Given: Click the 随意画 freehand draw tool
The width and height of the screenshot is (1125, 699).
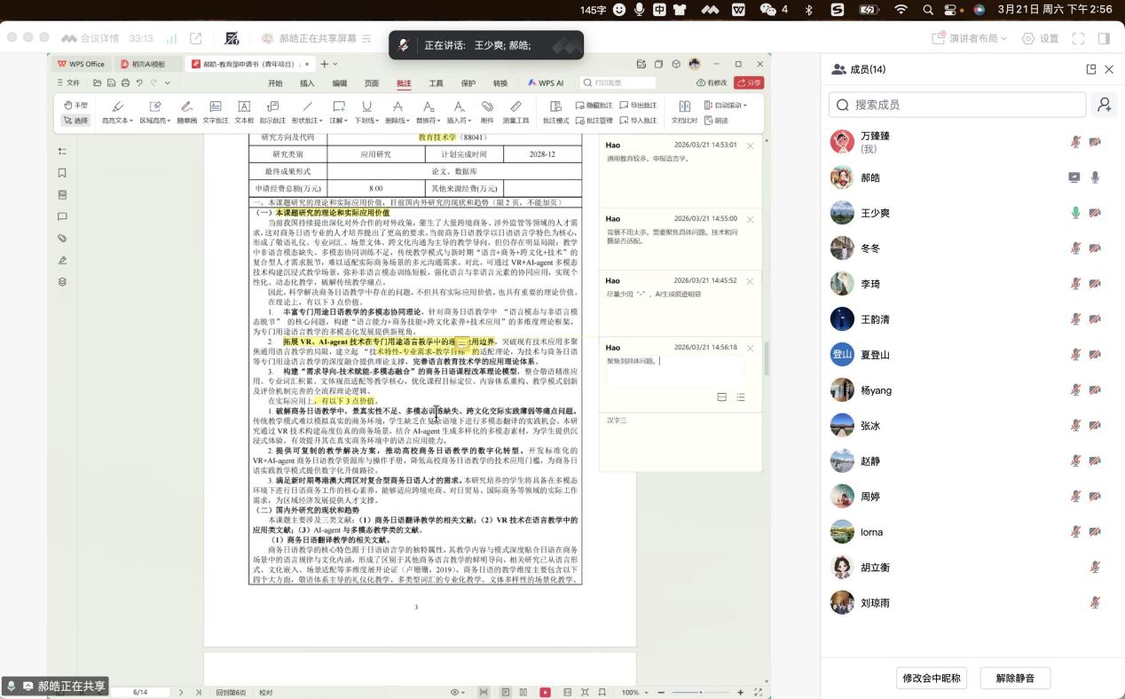Looking at the screenshot, I should (x=186, y=111).
